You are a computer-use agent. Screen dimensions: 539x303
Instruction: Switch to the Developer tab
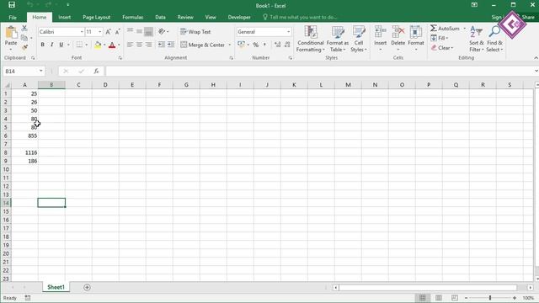[239, 17]
